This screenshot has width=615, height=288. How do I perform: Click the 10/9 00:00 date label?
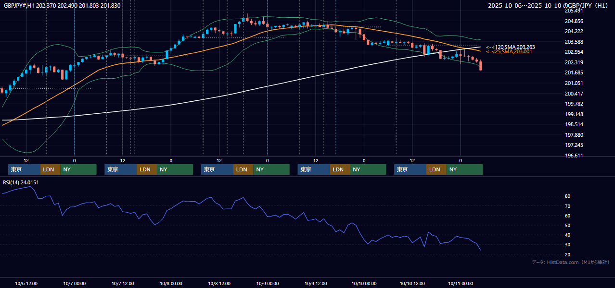click(x=267, y=283)
